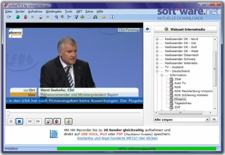Image resolution: width=225 pixels, height=155 pixels.
Task: Click the onlineTV app icon in title bar
Action: (x=6, y=6)
